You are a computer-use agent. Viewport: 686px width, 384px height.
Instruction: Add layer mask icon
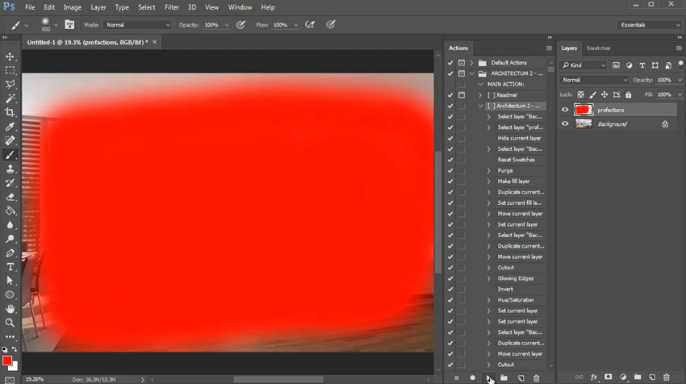click(609, 377)
